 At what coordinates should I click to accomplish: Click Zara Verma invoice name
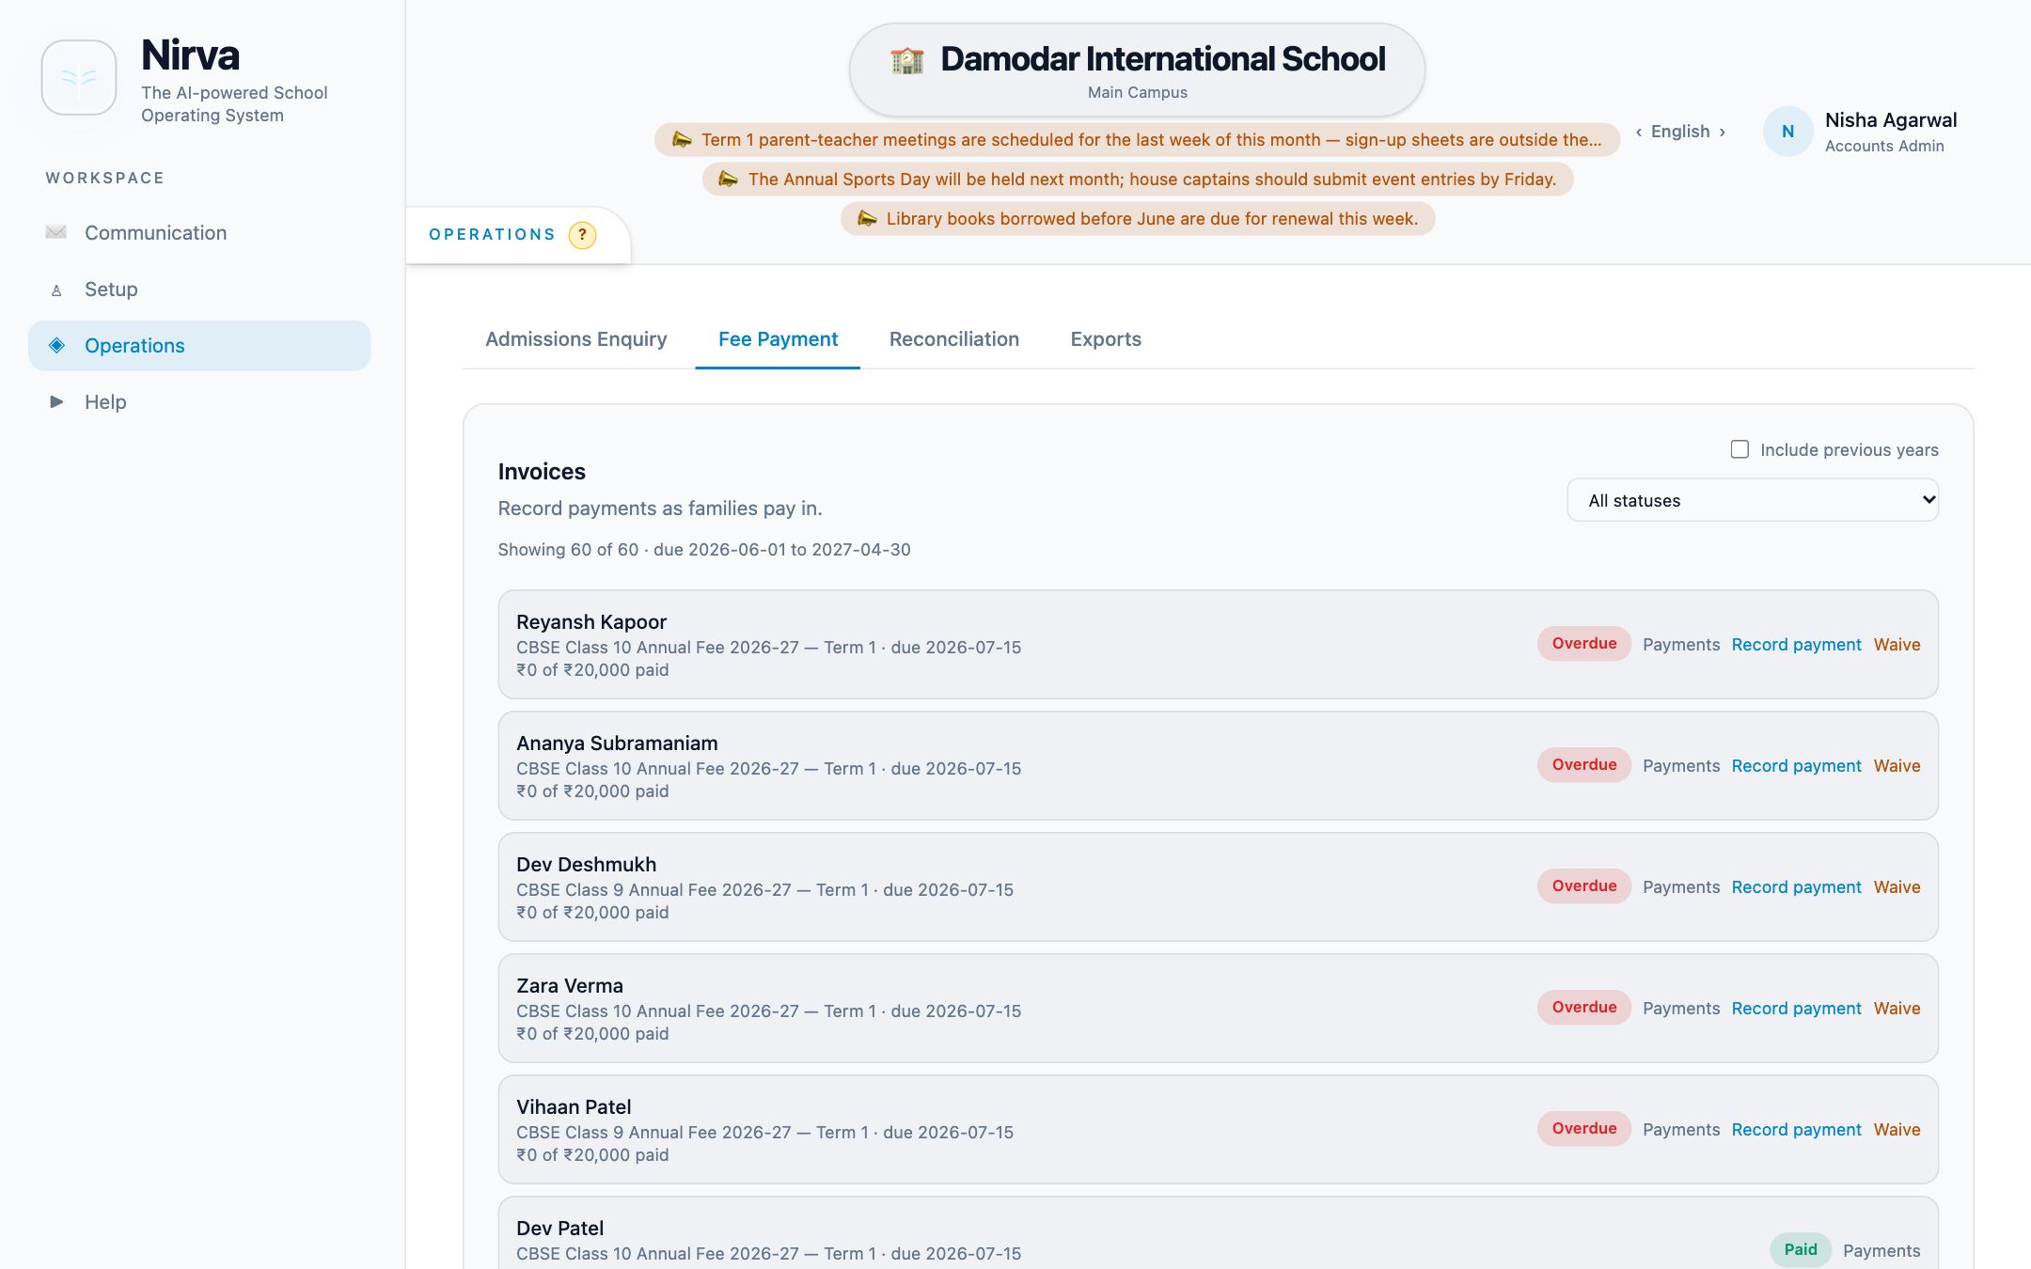[570, 986]
